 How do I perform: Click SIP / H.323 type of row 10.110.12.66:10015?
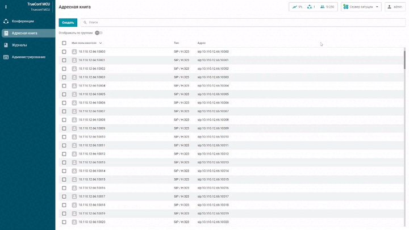pos(181,179)
